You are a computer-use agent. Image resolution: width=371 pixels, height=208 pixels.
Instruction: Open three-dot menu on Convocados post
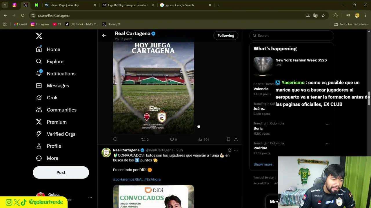point(236,150)
